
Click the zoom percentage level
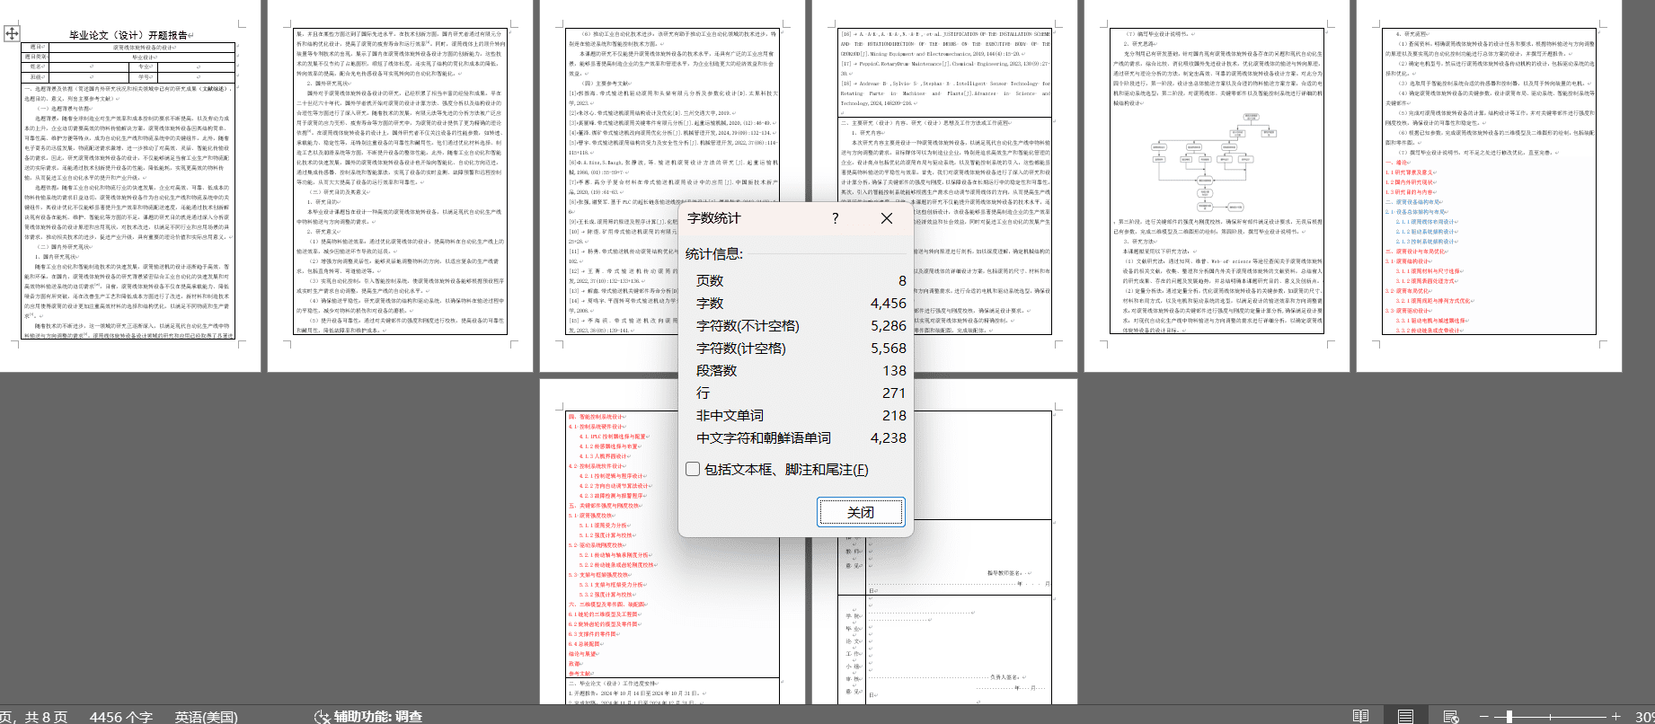click(x=1644, y=716)
